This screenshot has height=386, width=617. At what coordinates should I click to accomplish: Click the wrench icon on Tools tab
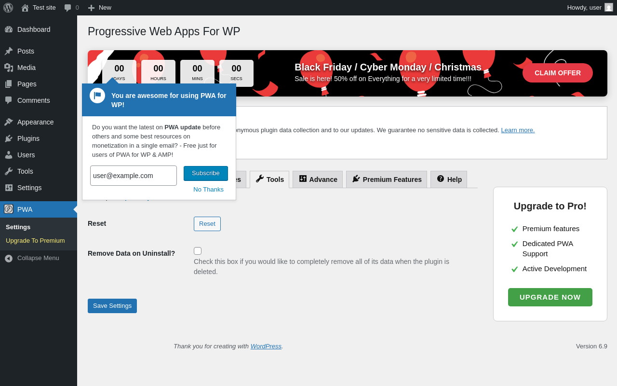click(260, 179)
